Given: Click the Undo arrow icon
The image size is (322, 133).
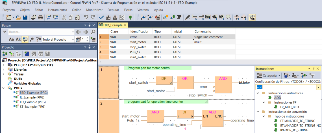Looking at the screenshot, I should (86, 17).
